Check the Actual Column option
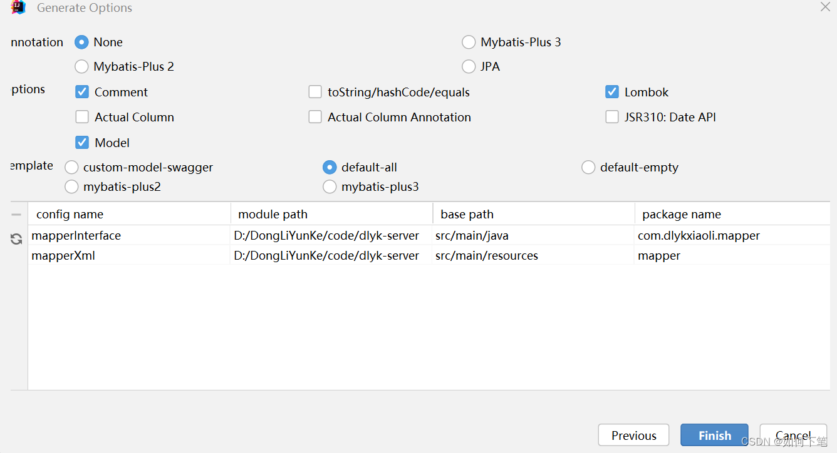This screenshot has width=837, height=453. pos(82,116)
